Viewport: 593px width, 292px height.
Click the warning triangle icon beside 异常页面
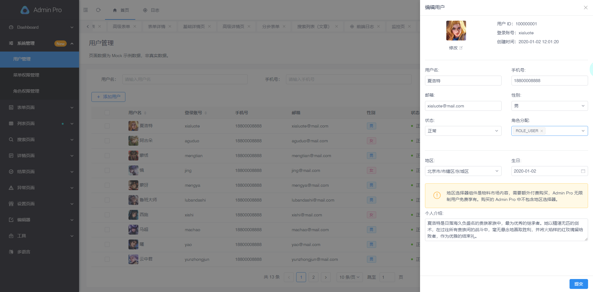tap(11, 188)
